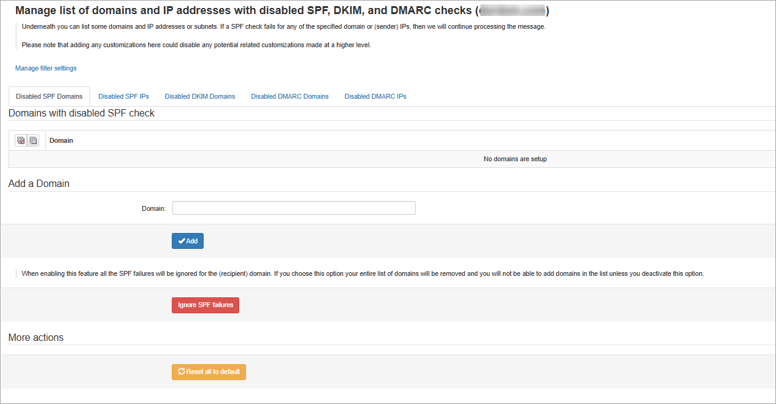Screen dimensions: 776x404
Task: Click the refresh icon on Reset all button
Action: 182,372
